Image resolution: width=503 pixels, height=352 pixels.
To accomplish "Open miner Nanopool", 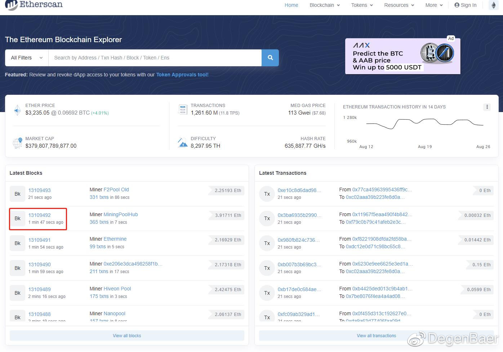I will 115,313.
